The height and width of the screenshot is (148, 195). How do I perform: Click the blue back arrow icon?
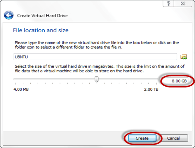(9, 15)
